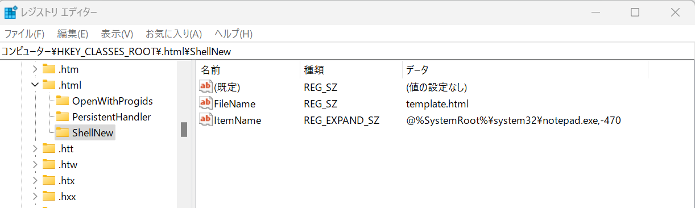Open the 表示(V) menu
This screenshot has height=208, width=695.
coord(117,34)
